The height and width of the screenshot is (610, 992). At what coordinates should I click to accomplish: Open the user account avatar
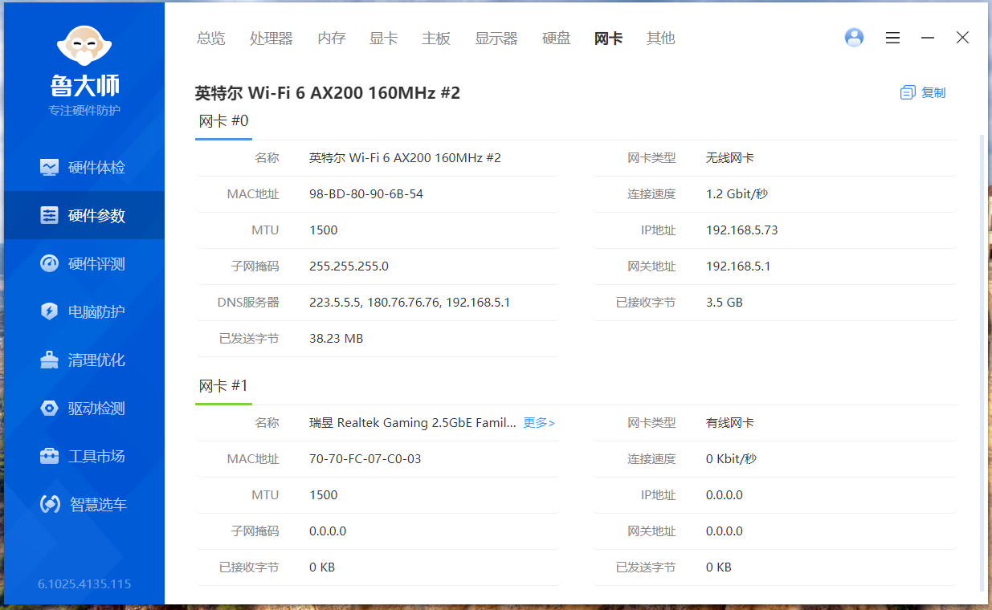point(855,37)
